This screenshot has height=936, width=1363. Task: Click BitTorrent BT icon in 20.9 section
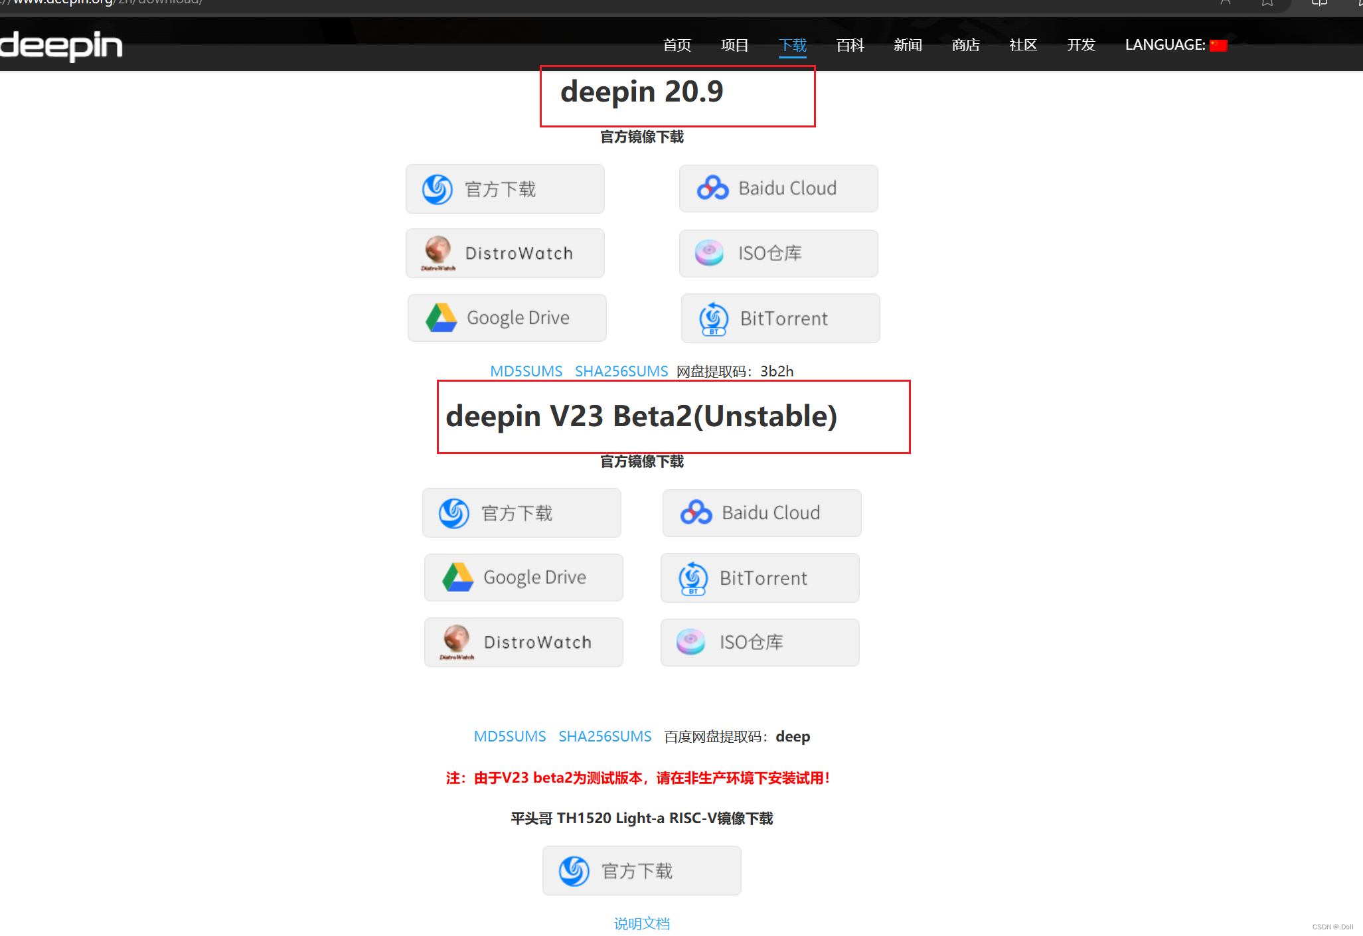pyautogui.click(x=714, y=319)
